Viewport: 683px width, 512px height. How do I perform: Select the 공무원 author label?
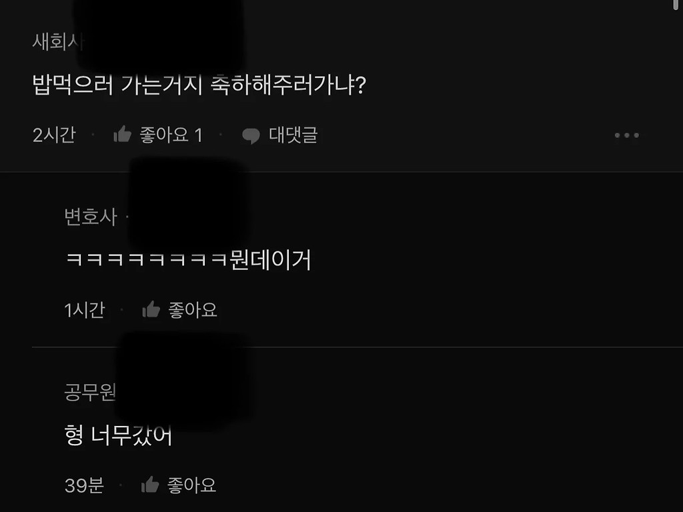click(90, 392)
